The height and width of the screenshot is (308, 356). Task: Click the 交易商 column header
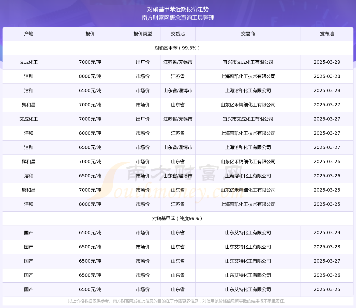pos(248,34)
